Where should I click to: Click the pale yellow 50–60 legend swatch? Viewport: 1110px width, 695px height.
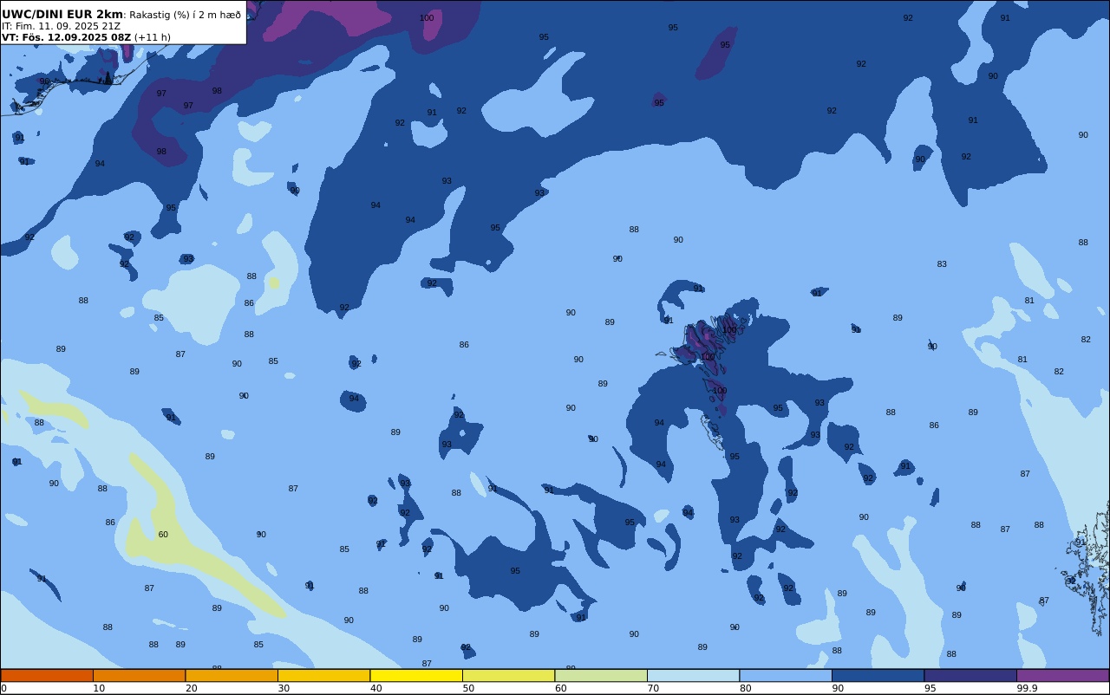[x=508, y=675]
